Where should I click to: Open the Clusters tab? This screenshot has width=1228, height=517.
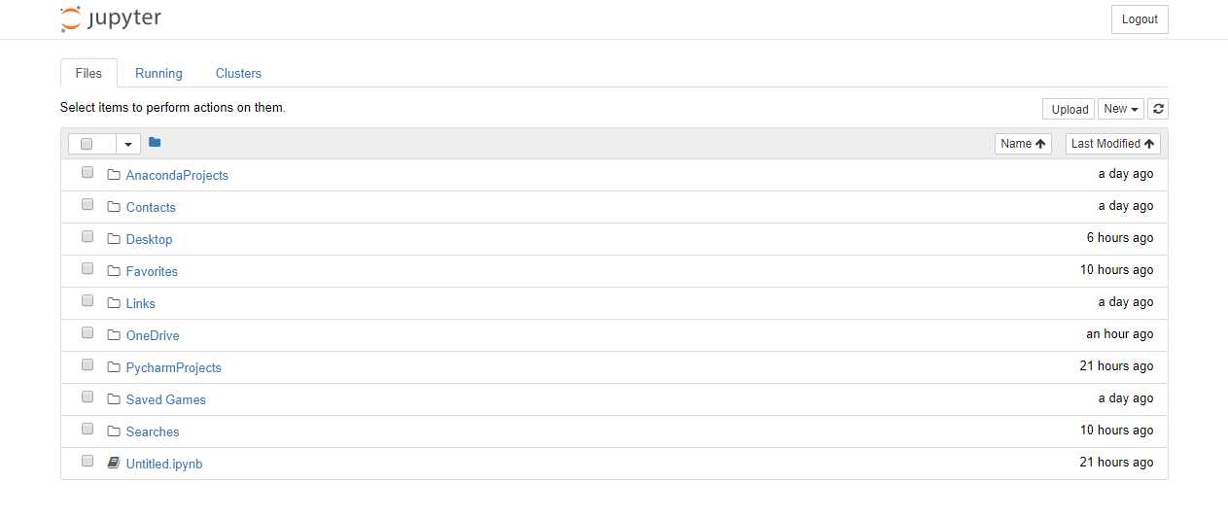pyautogui.click(x=238, y=73)
